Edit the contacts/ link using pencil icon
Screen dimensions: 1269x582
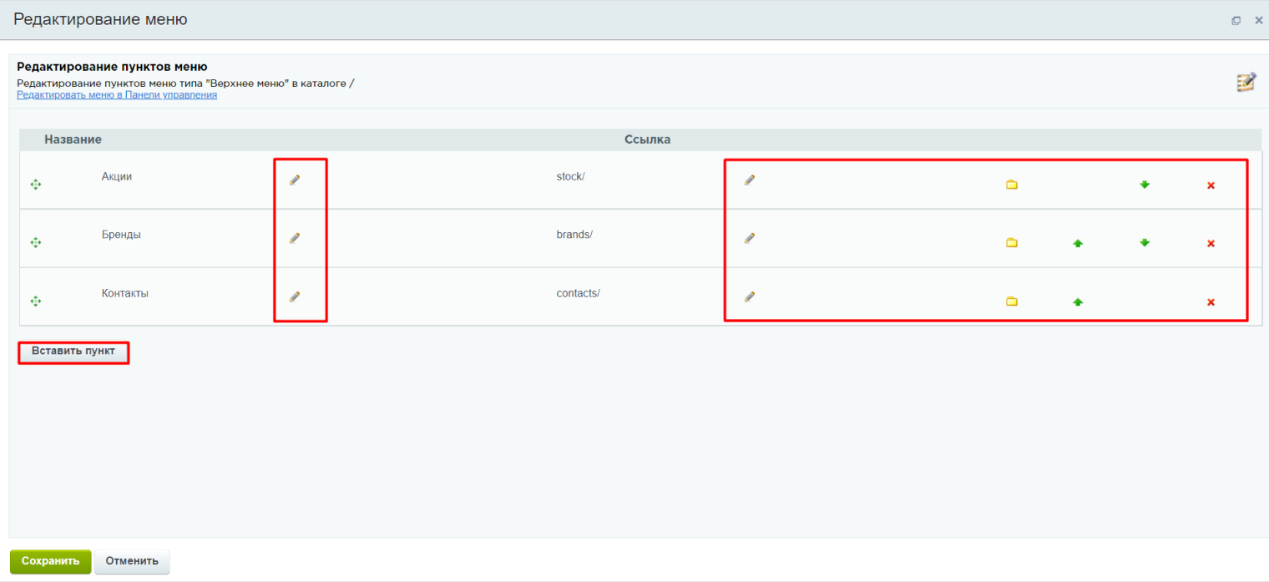tap(750, 297)
